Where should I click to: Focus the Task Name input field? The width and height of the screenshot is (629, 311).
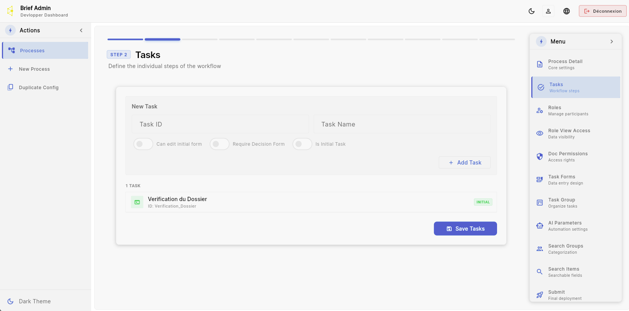pyautogui.click(x=402, y=124)
